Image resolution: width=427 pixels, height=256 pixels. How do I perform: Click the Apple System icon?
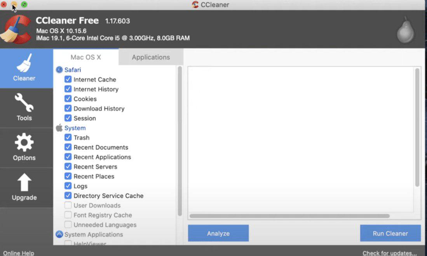(59, 128)
